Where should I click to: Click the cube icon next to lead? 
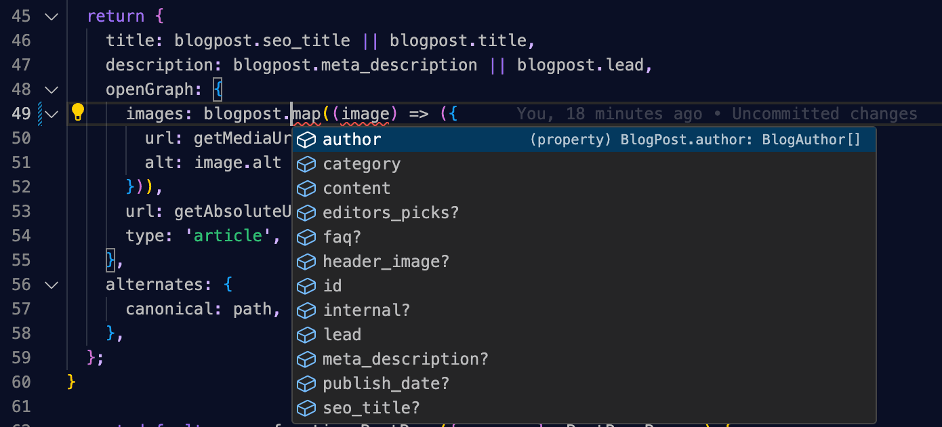(x=307, y=335)
